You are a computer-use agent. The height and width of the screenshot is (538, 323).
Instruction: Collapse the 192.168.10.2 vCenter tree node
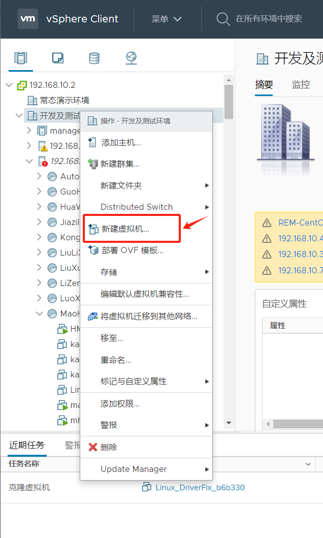click(x=9, y=85)
